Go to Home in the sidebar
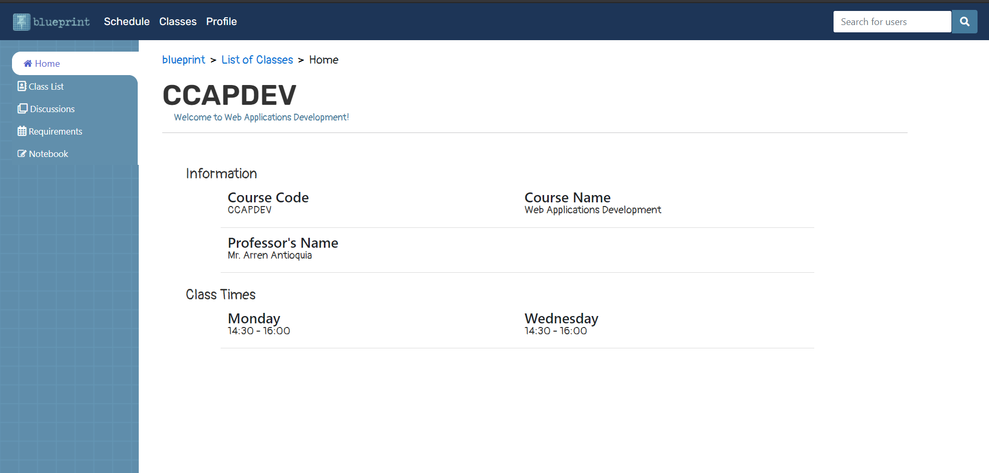Screen dimensions: 989x473 [x=75, y=64]
